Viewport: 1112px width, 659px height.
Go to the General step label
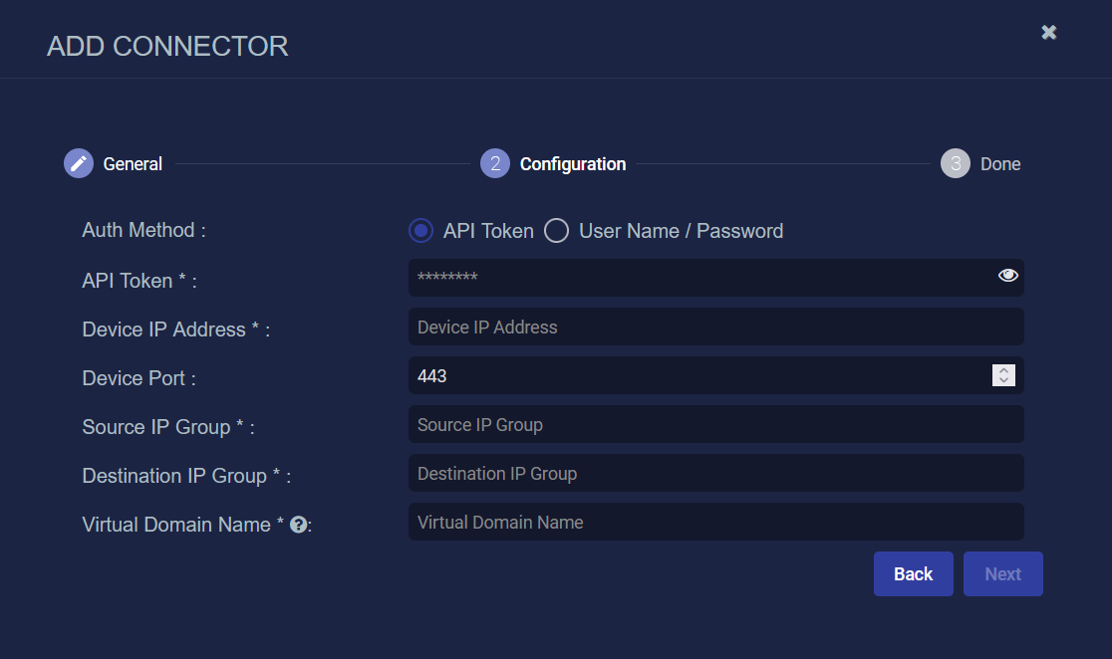point(133,164)
